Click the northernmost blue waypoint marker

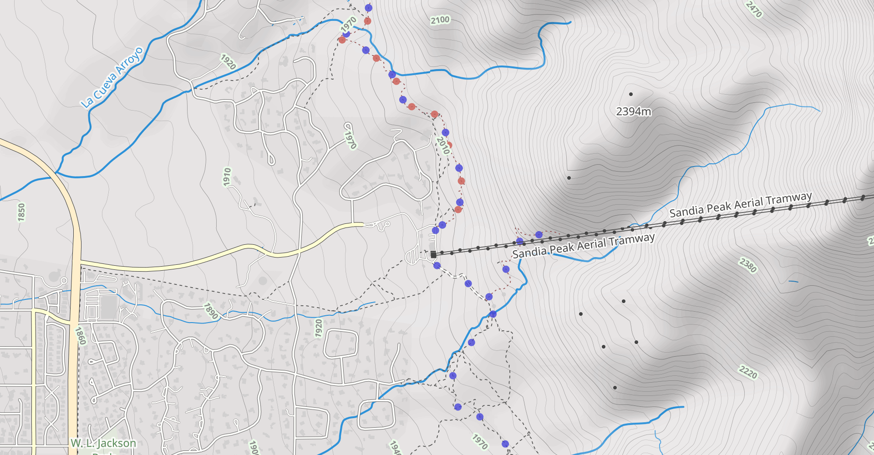point(368,8)
